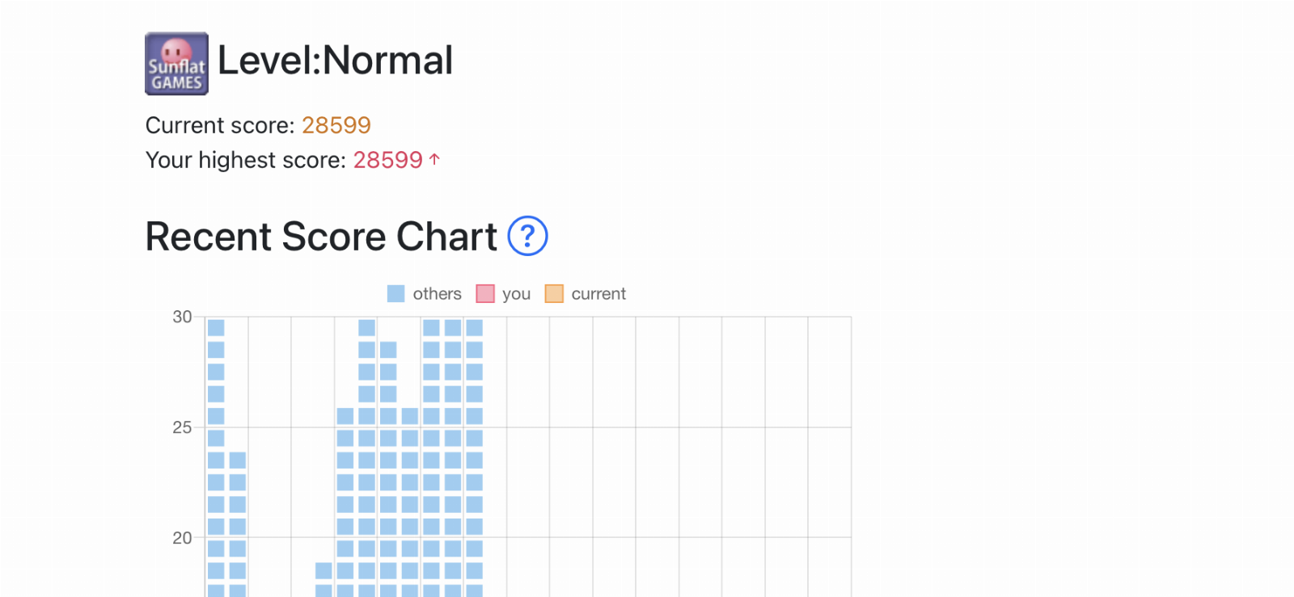Screen dimensions: 1294x597
Task: Click the orange current score value 28599
Action: click(336, 125)
